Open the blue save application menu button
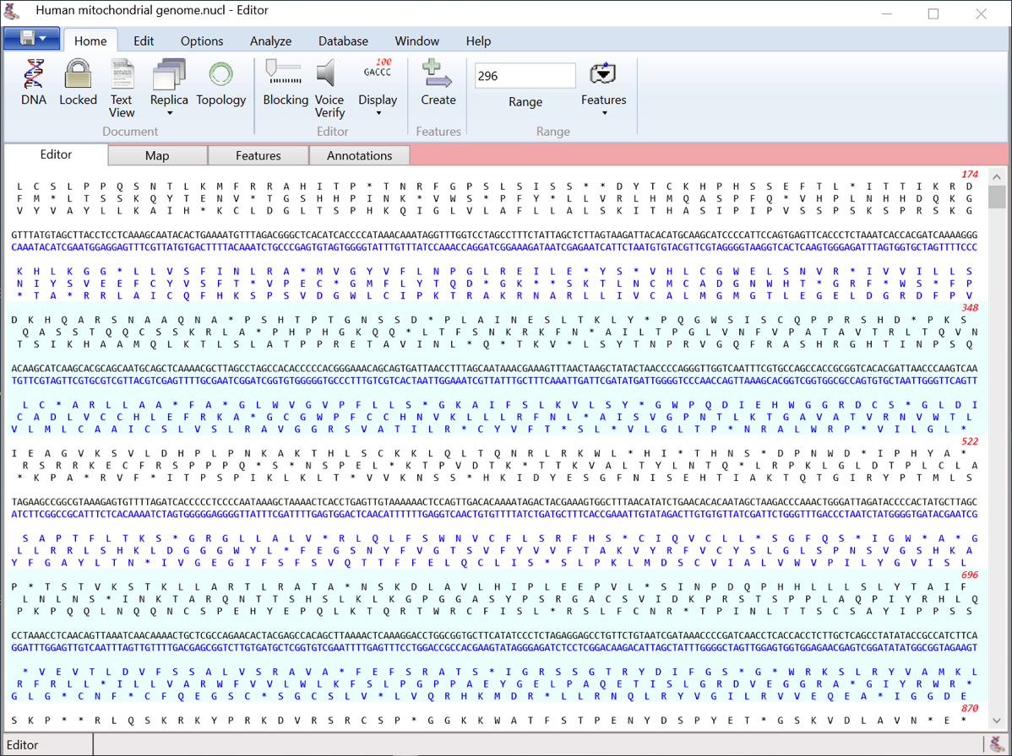This screenshot has width=1012, height=756. [x=32, y=39]
